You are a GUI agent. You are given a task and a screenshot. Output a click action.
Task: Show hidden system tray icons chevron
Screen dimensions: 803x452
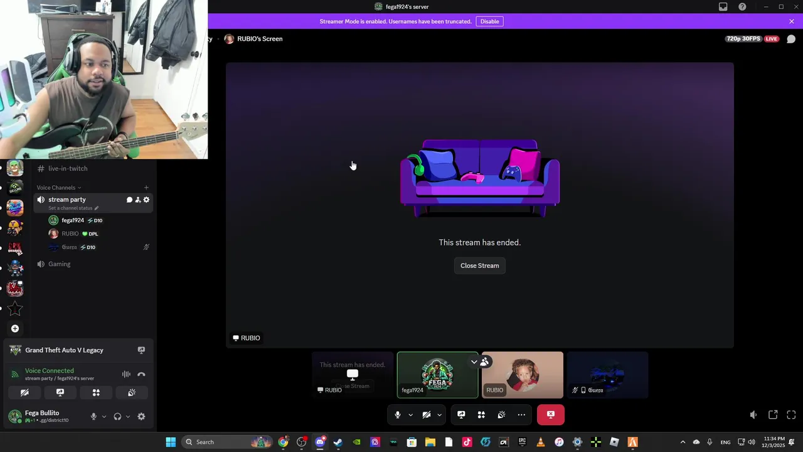(x=683, y=442)
